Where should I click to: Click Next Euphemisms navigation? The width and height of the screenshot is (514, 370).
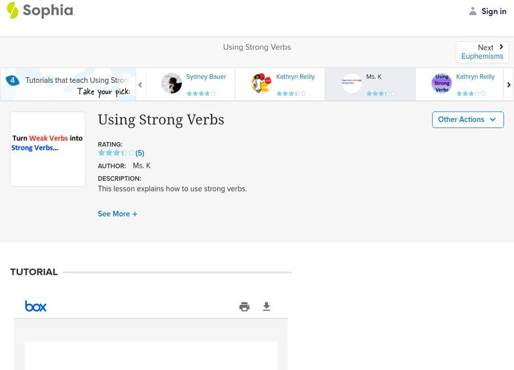[482, 51]
